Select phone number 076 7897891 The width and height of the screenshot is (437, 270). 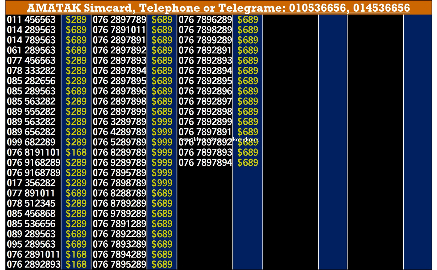205,132
